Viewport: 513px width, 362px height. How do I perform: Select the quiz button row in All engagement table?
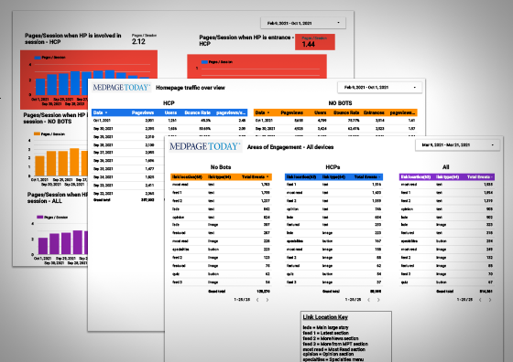click(447, 282)
